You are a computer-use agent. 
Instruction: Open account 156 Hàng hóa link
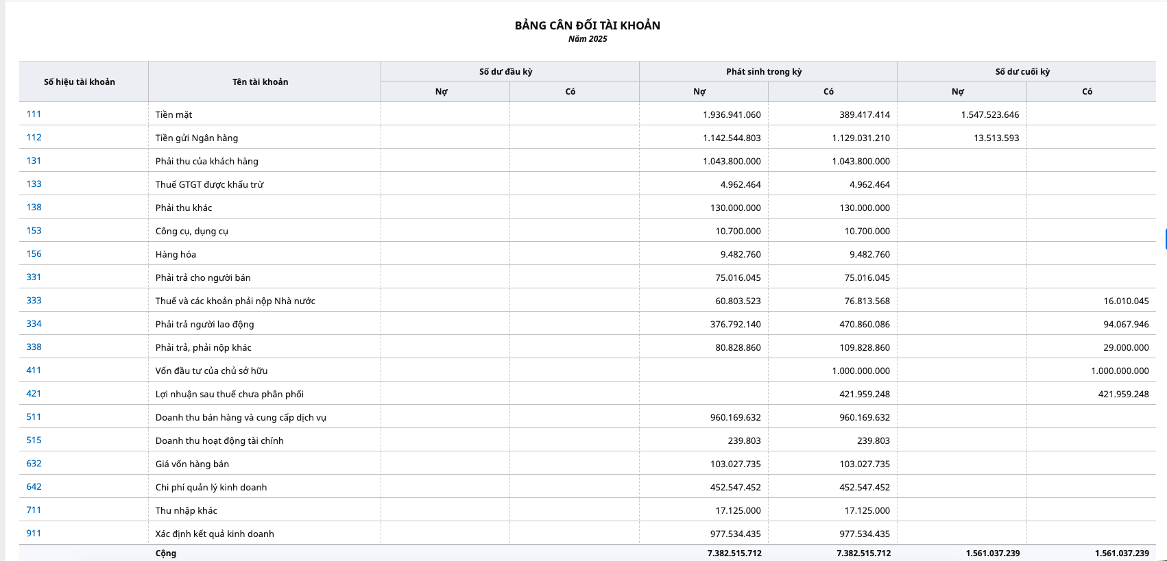(x=34, y=254)
